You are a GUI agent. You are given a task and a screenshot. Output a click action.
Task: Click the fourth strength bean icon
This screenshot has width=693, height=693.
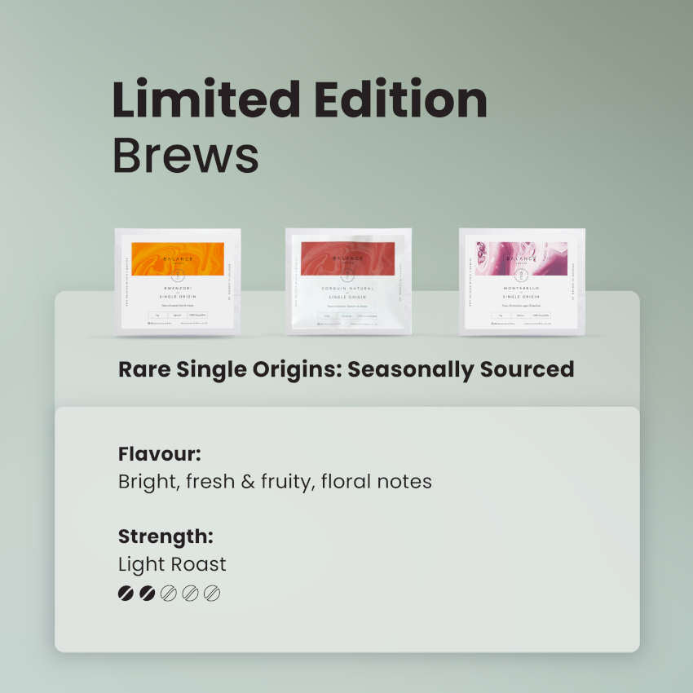191,593
